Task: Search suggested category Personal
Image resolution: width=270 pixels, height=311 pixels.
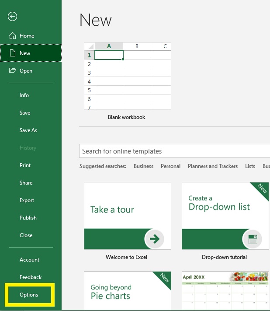Action: (x=170, y=166)
